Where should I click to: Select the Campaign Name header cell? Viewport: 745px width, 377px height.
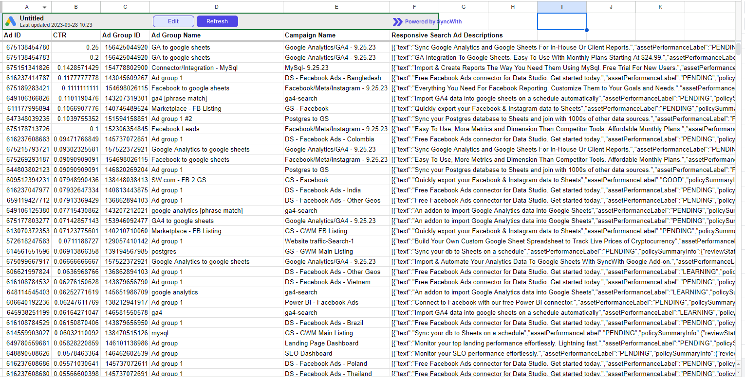click(x=310, y=35)
